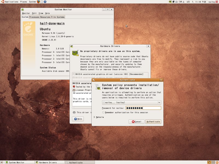Click the 'half-done-main' hostname heading
The height and width of the screenshot is (164, 219).
52,24
